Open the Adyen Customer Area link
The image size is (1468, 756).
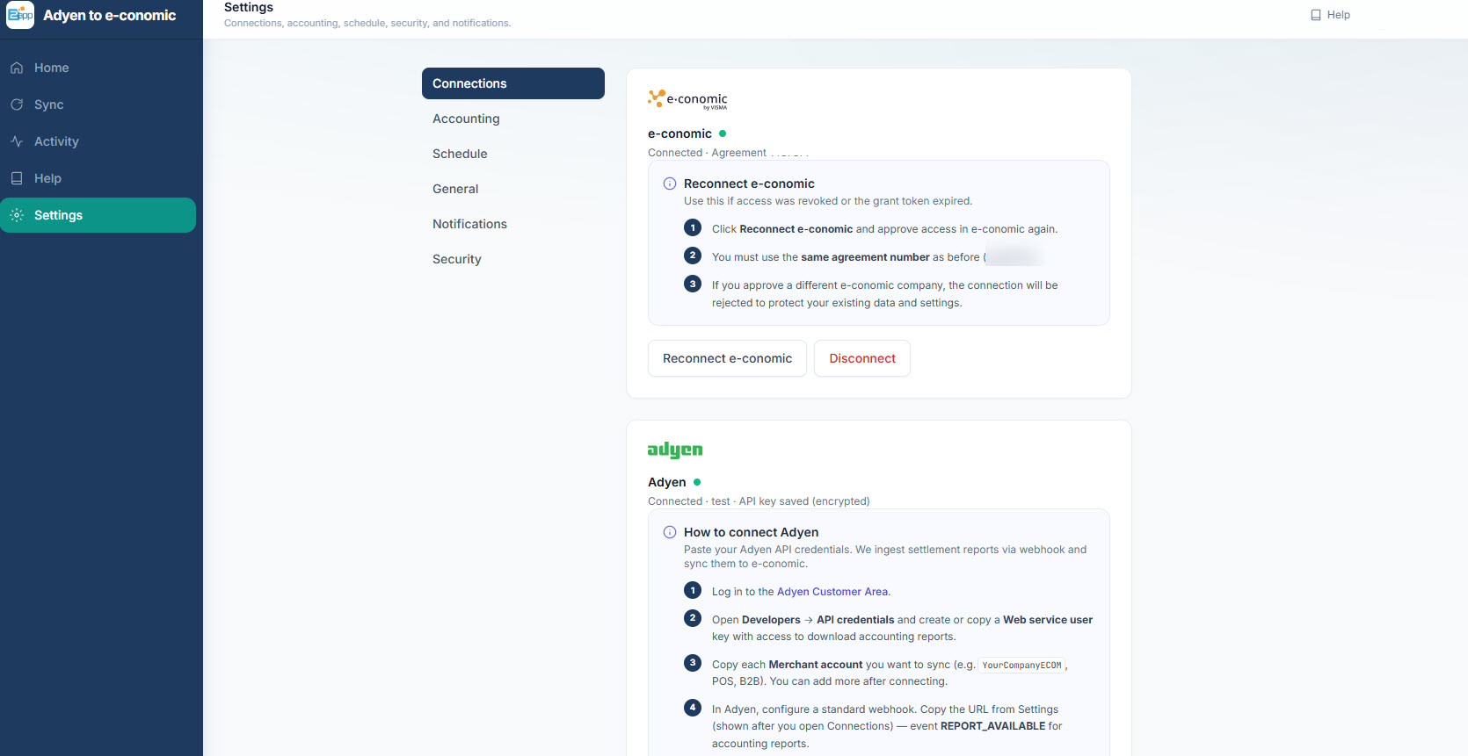(x=832, y=592)
